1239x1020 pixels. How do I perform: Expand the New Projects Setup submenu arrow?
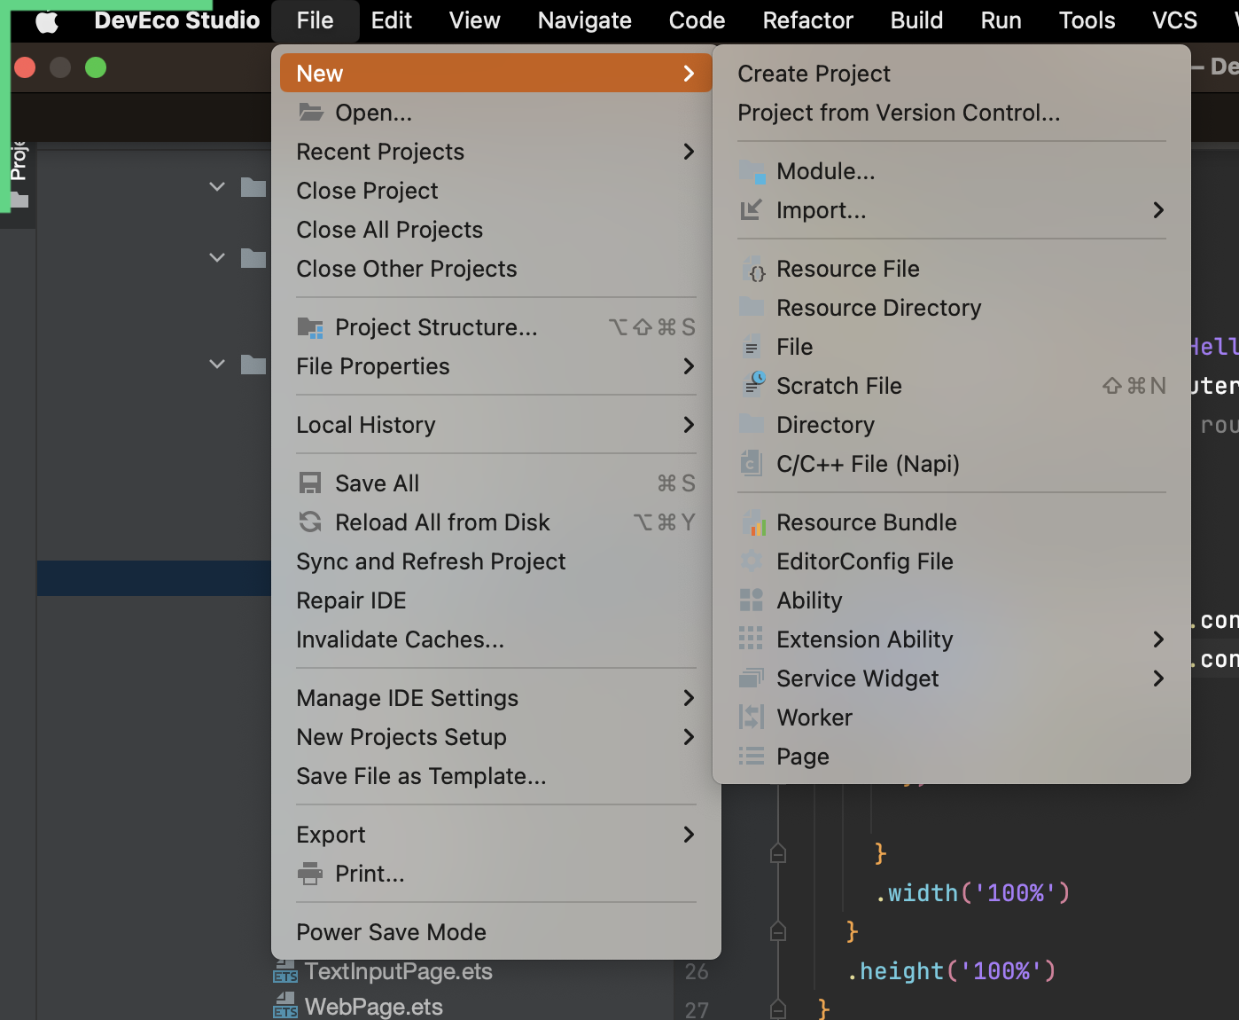click(689, 737)
